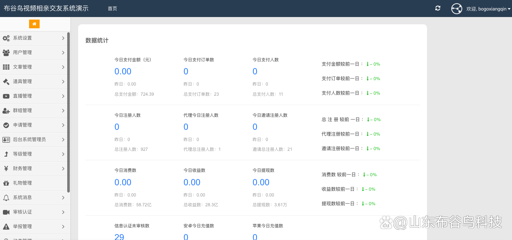Click the 今日注册人数 value 0
The width and height of the screenshot is (512, 240).
click(x=117, y=127)
